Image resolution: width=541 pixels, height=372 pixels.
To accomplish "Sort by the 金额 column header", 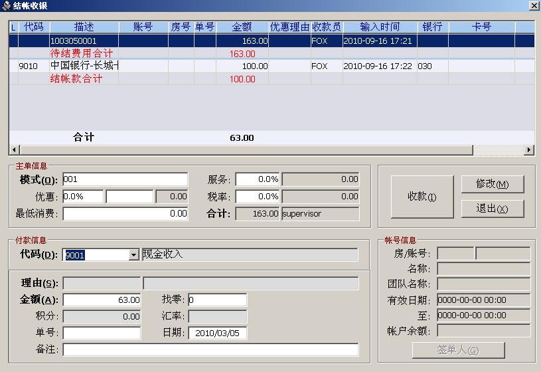I will pyautogui.click(x=242, y=27).
